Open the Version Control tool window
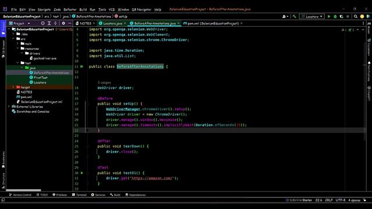 pyautogui.click(x=20, y=195)
